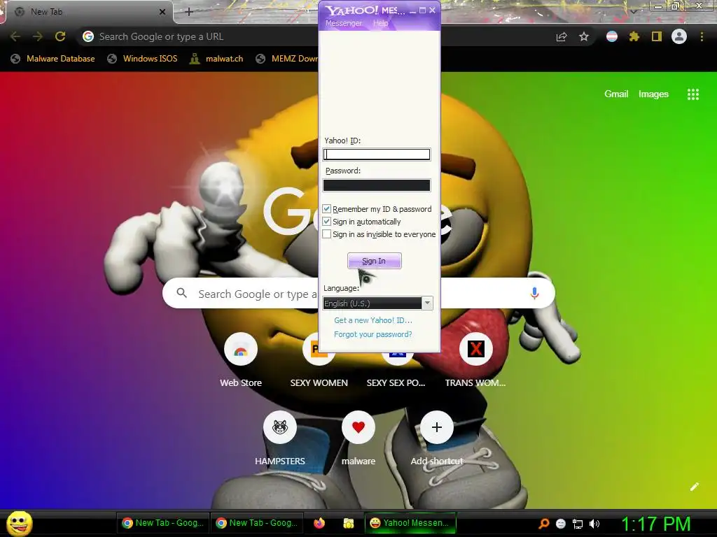Focus the Password input field
The height and width of the screenshot is (537, 717).
[376, 185]
